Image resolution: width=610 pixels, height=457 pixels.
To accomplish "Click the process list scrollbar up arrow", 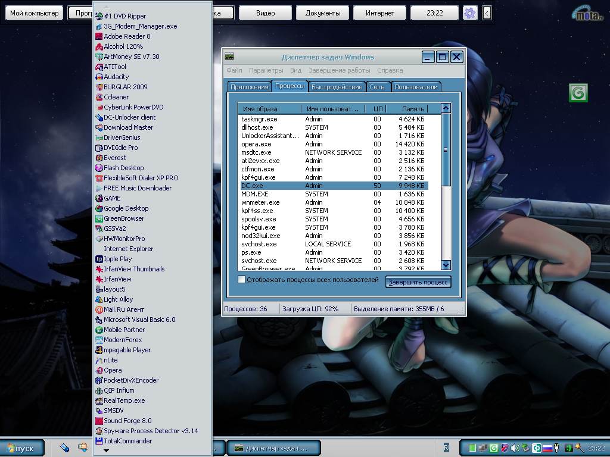I will point(446,108).
